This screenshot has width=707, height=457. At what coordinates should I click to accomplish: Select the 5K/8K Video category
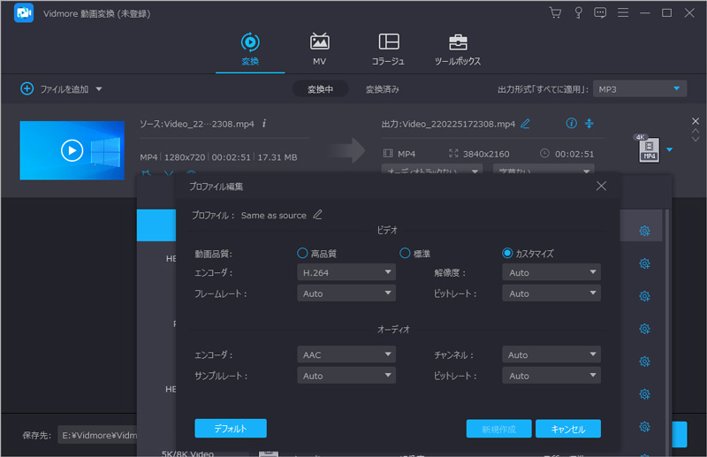tap(187, 453)
